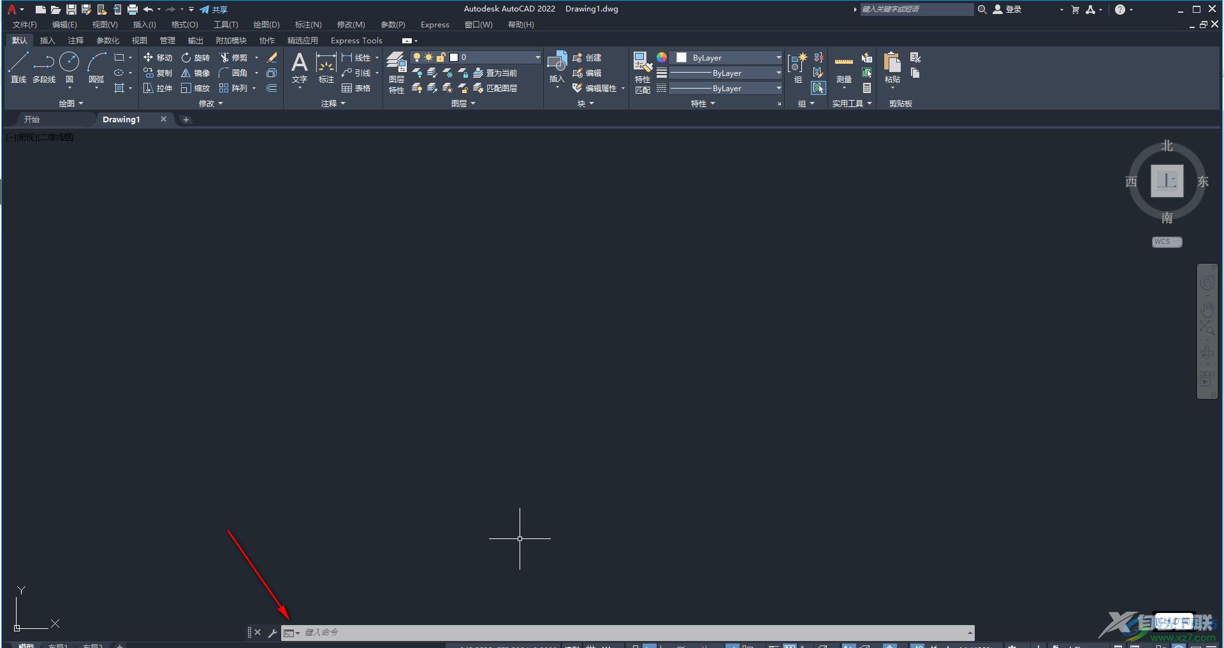Open the Draw (绘图D) menu
The height and width of the screenshot is (648, 1224).
pyautogui.click(x=266, y=25)
